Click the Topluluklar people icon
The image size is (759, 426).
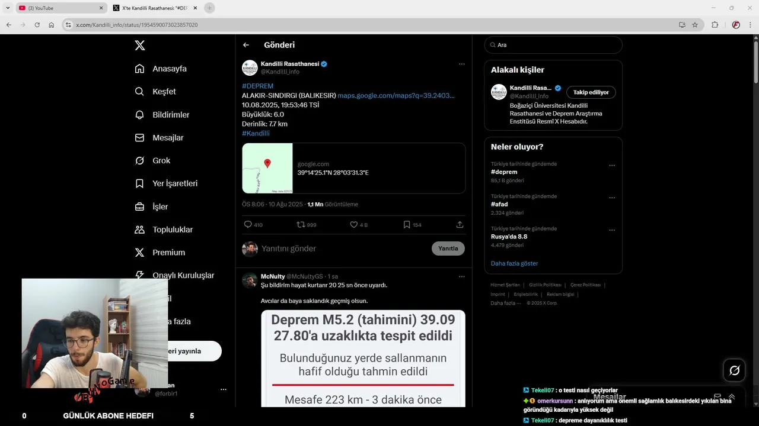(x=139, y=230)
